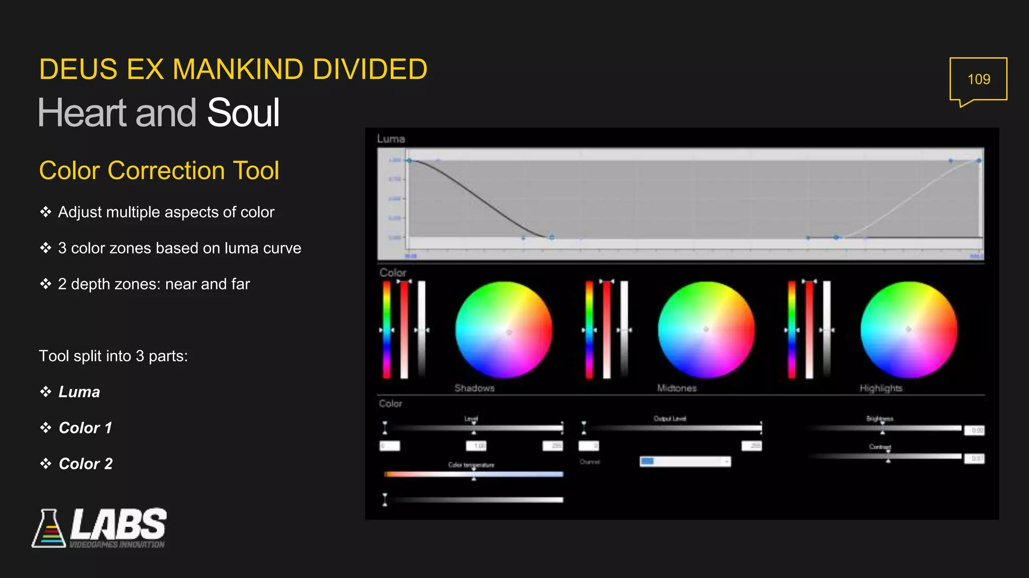Click the slide number 109 speech bubble
1029x578 pixels.
(x=978, y=79)
